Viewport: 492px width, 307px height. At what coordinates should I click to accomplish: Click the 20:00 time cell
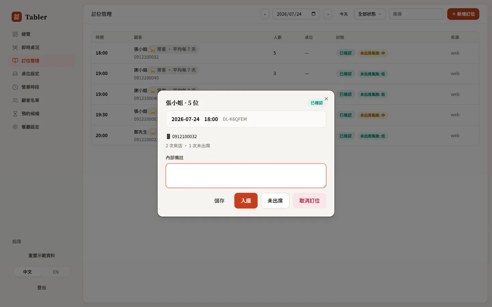(101, 135)
